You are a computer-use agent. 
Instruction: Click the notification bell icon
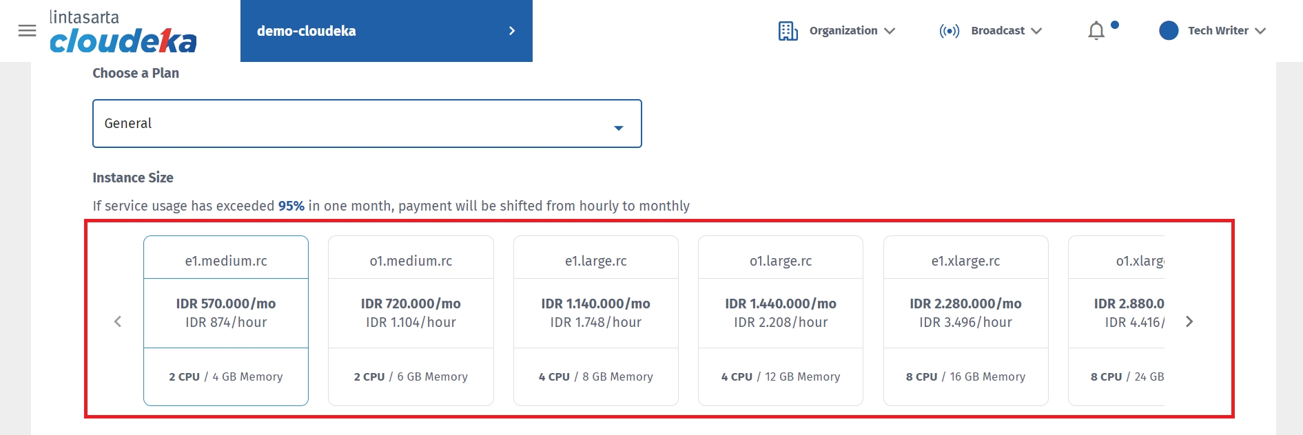(1096, 31)
